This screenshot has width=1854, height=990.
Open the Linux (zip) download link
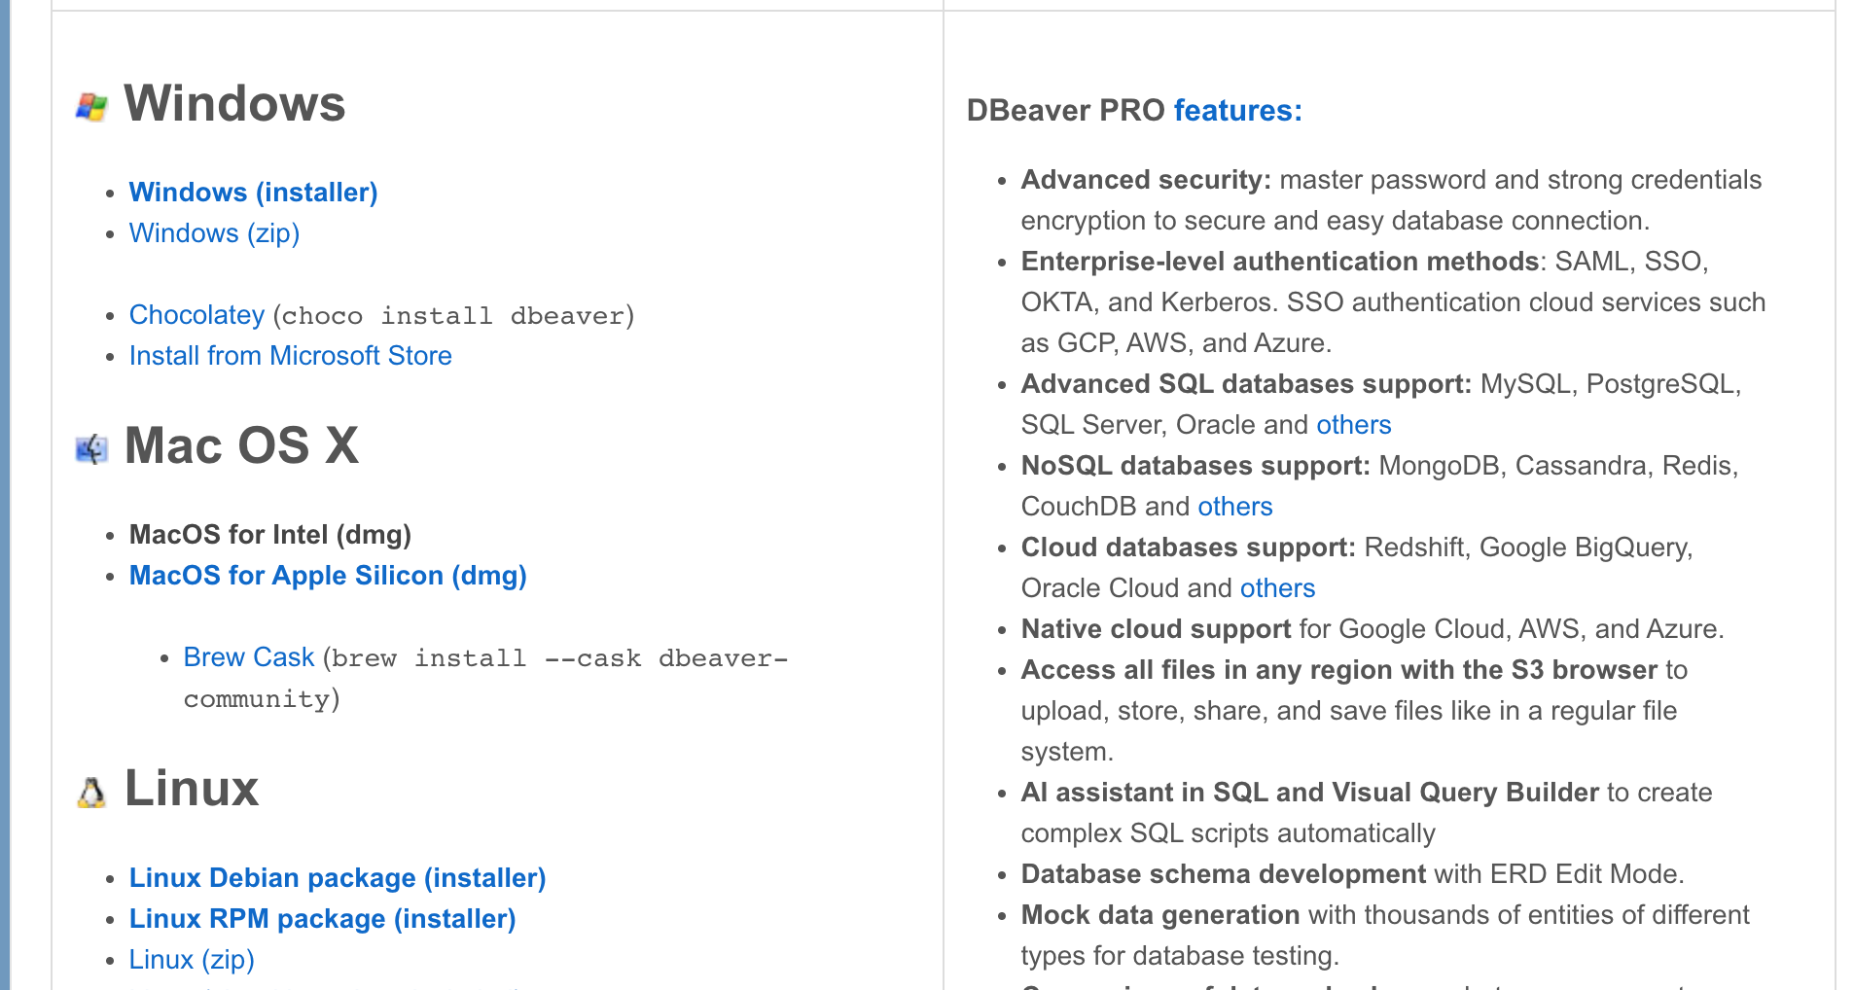pos(192,960)
